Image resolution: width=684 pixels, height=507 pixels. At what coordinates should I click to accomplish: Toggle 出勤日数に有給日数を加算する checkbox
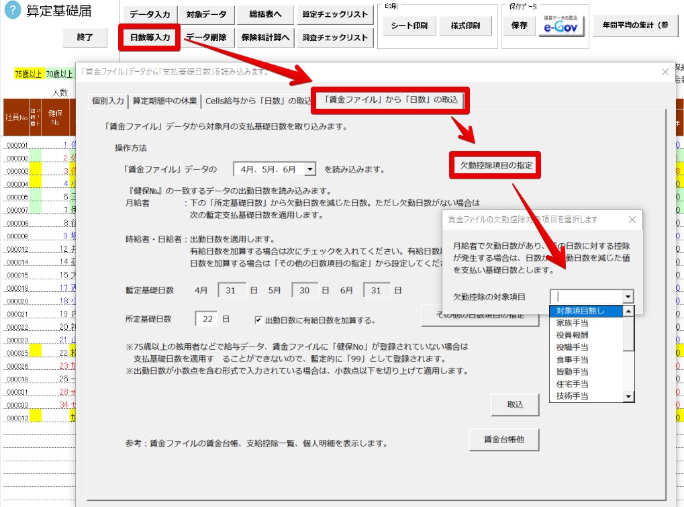point(258,320)
